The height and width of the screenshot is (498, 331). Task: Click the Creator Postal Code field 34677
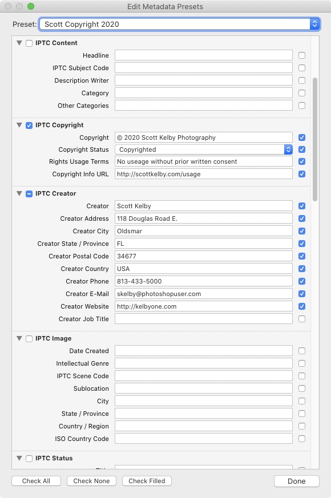[x=204, y=256]
